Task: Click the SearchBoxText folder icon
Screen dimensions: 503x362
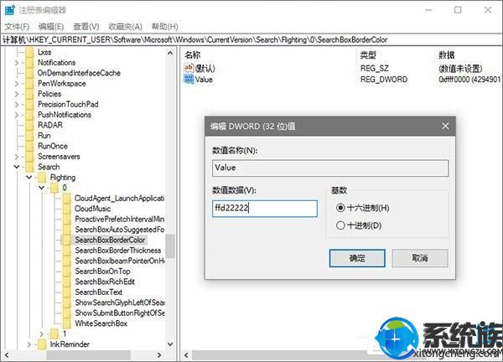Action: click(67, 292)
